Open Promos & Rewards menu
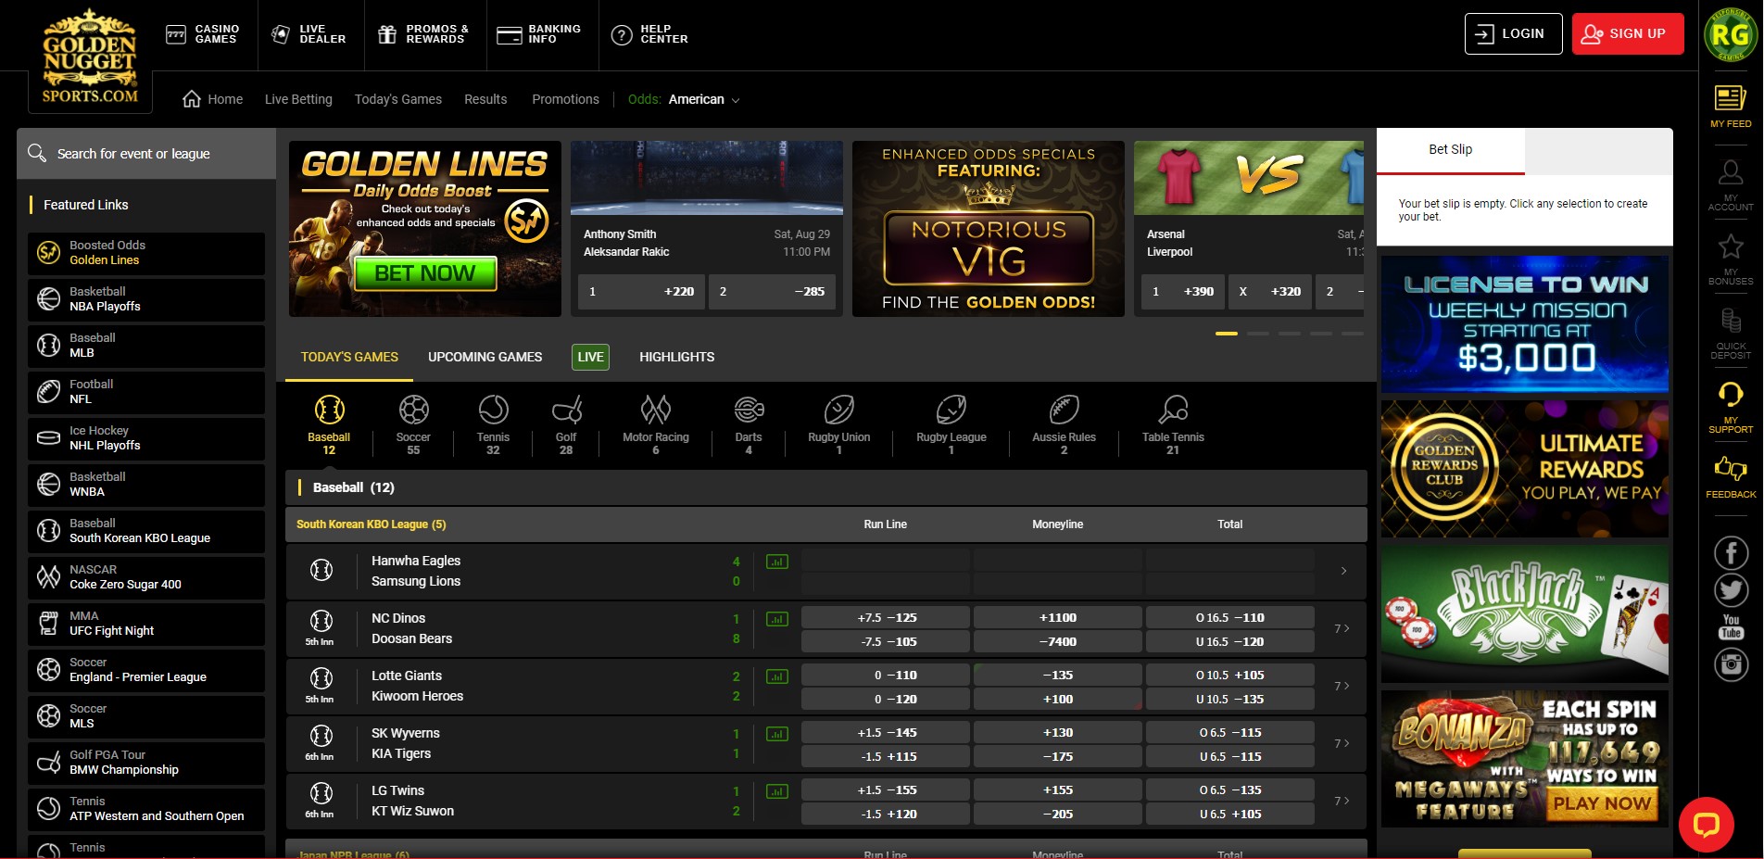Image resolution: width=1764 pixels, height=859 pixels. (x=423, y=34)
